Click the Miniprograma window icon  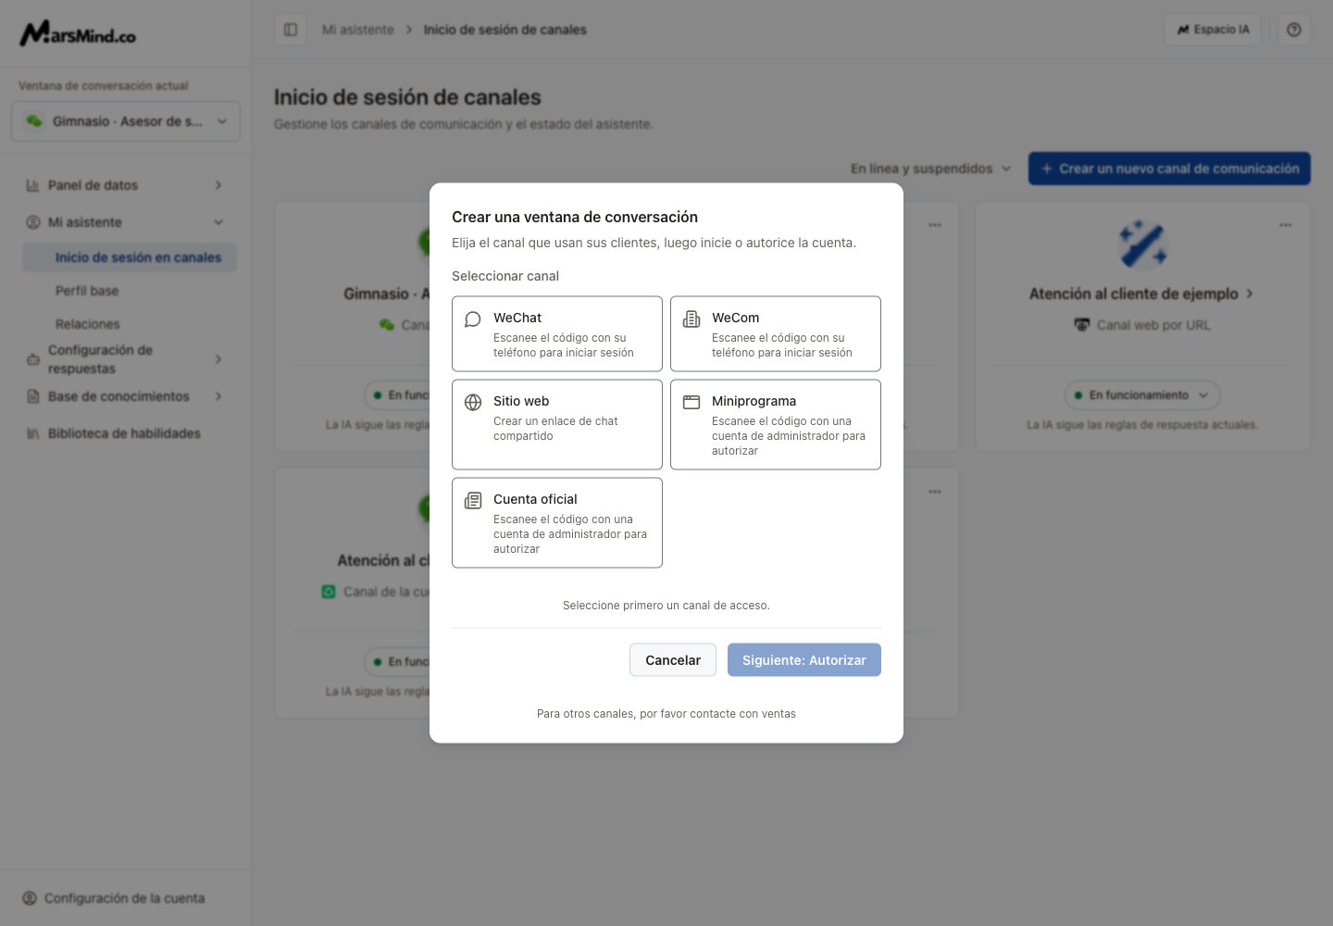[691, 402]
